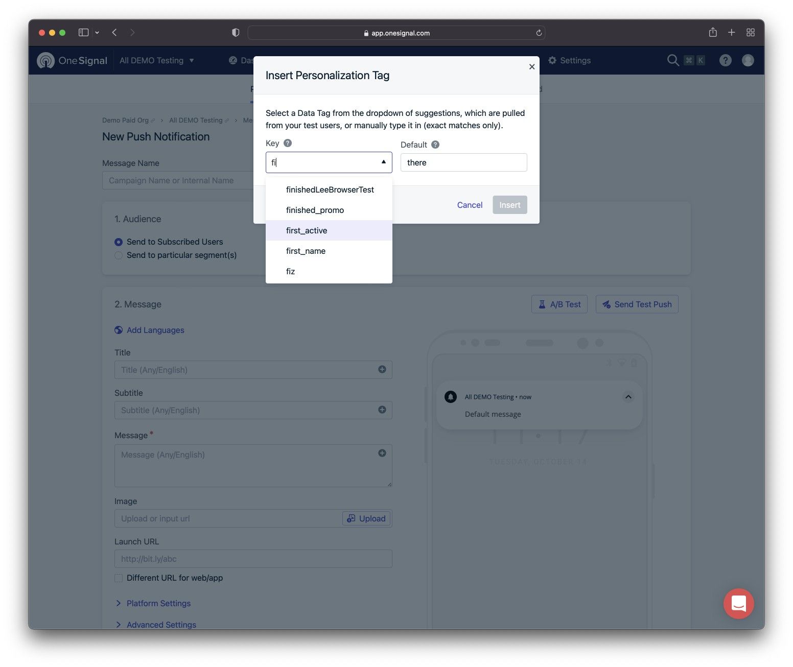Viewport: 793px width, 667px height.
Task: Enable Different URL for web/app checkbox
Action: click(119, 578)
